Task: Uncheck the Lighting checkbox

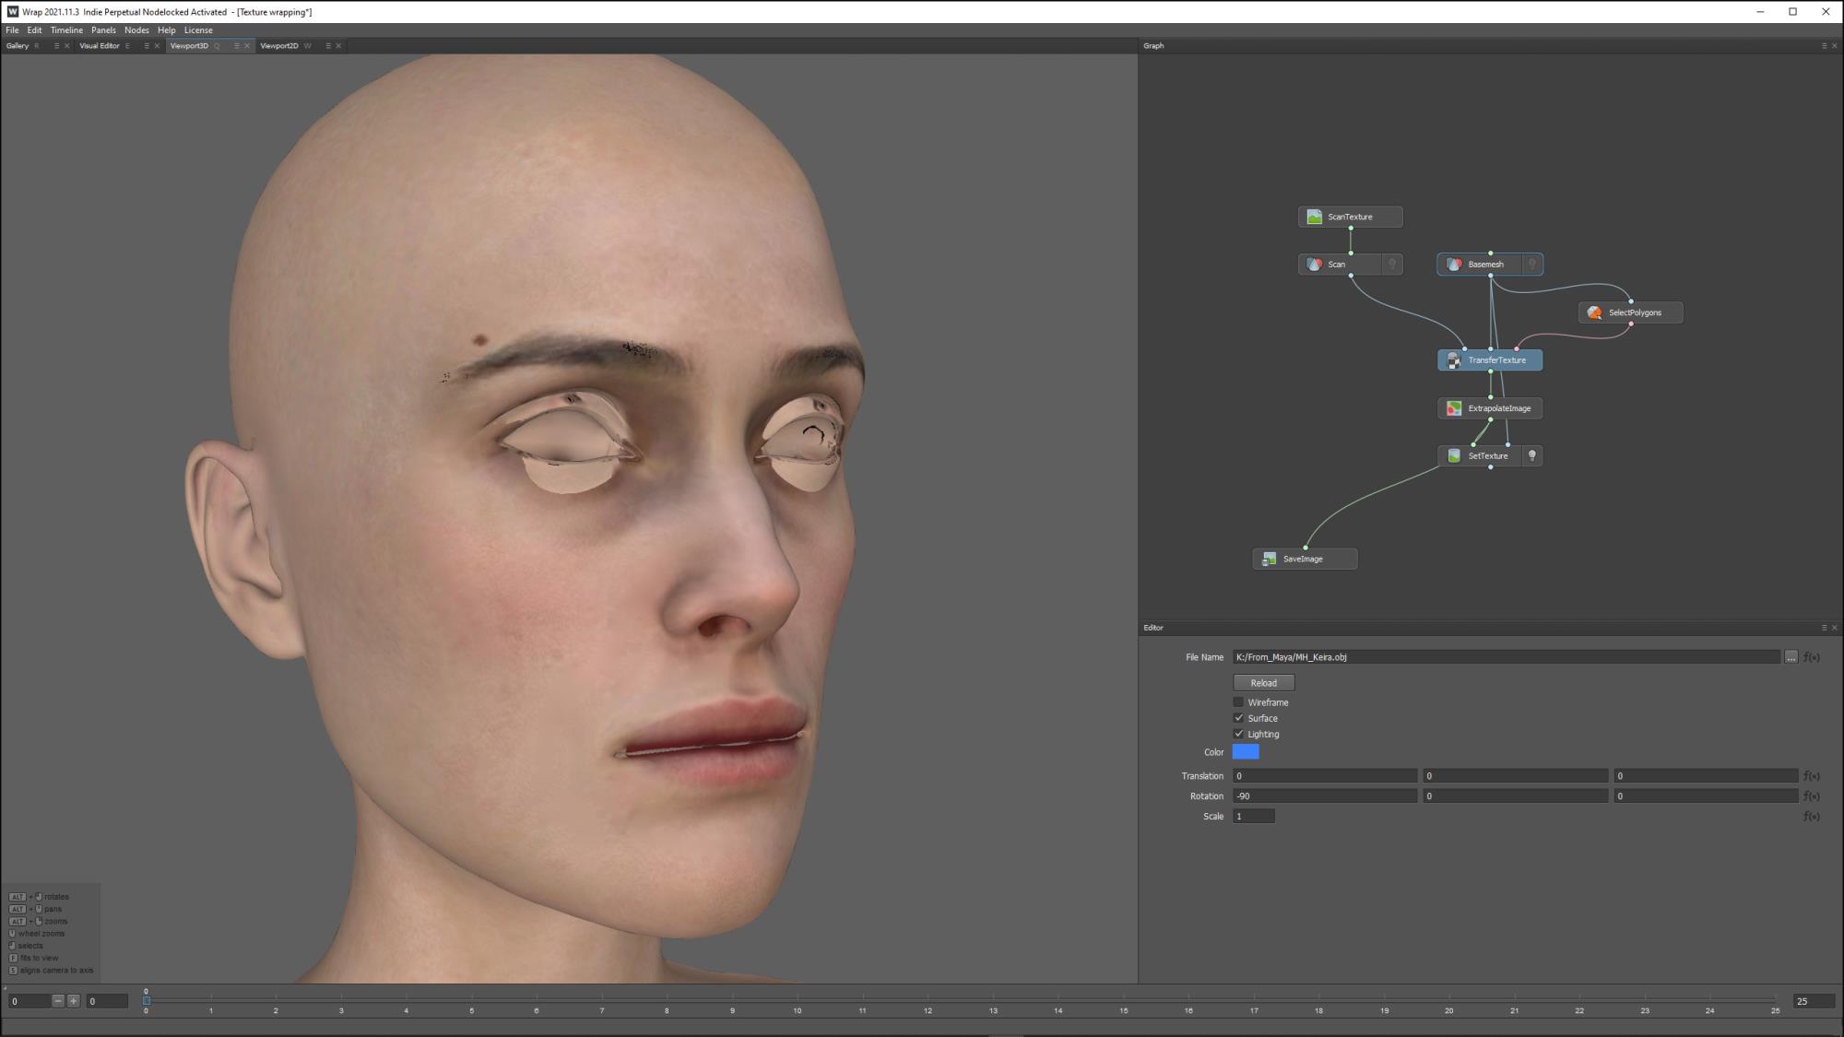Action: (1238, 734)
